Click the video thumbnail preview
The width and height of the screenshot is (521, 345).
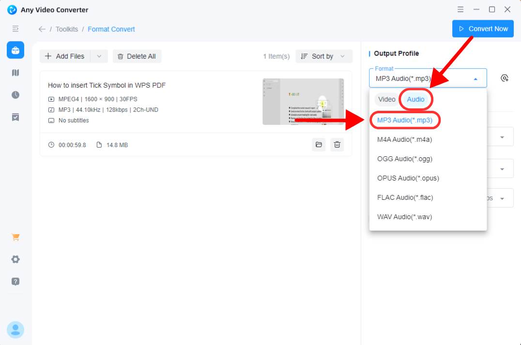click(303, 102)
